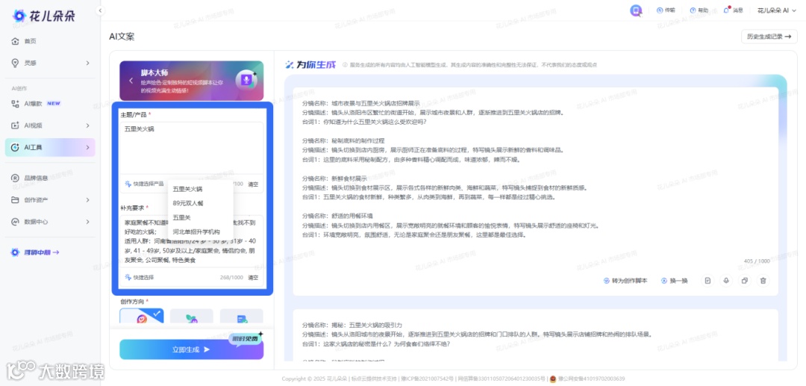Expand the 灵感 sidebar section
The image size is (806, 386).
pos(50,63)
